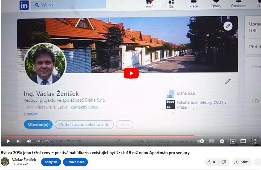Edit the banner photo with the pencil icon

228,26
